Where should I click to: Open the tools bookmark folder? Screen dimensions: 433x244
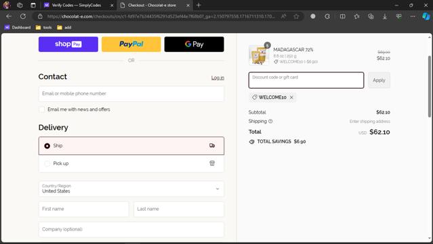44,27
